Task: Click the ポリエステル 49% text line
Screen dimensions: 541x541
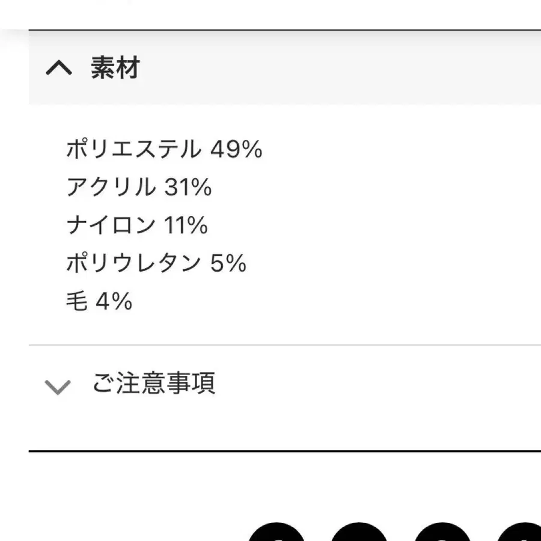Action: click(165, 149)
